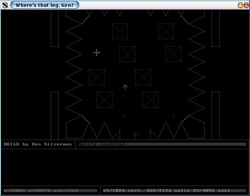Select the dim arrow at the map's bottom edge
250x196 pixels.
[135, 135]
